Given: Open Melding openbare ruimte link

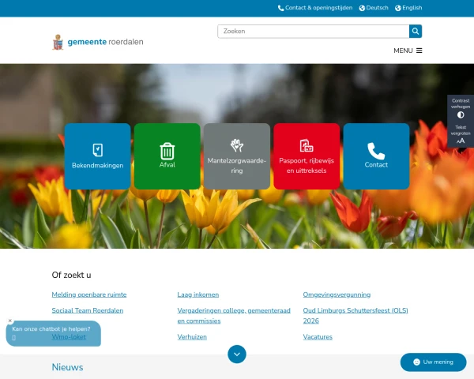Looking at the screenshot, I should 89,295.
